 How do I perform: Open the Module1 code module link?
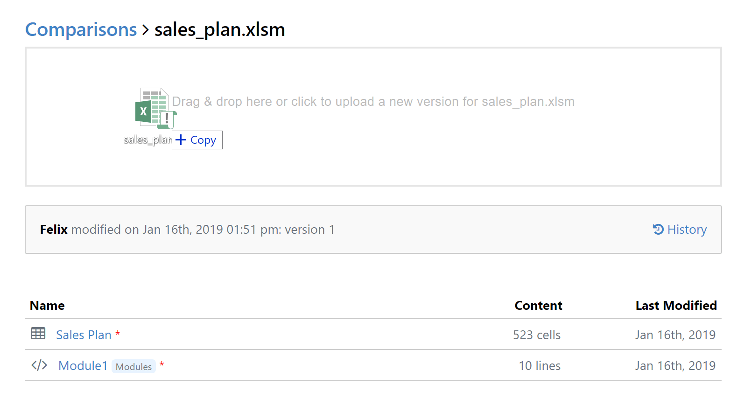83,366
